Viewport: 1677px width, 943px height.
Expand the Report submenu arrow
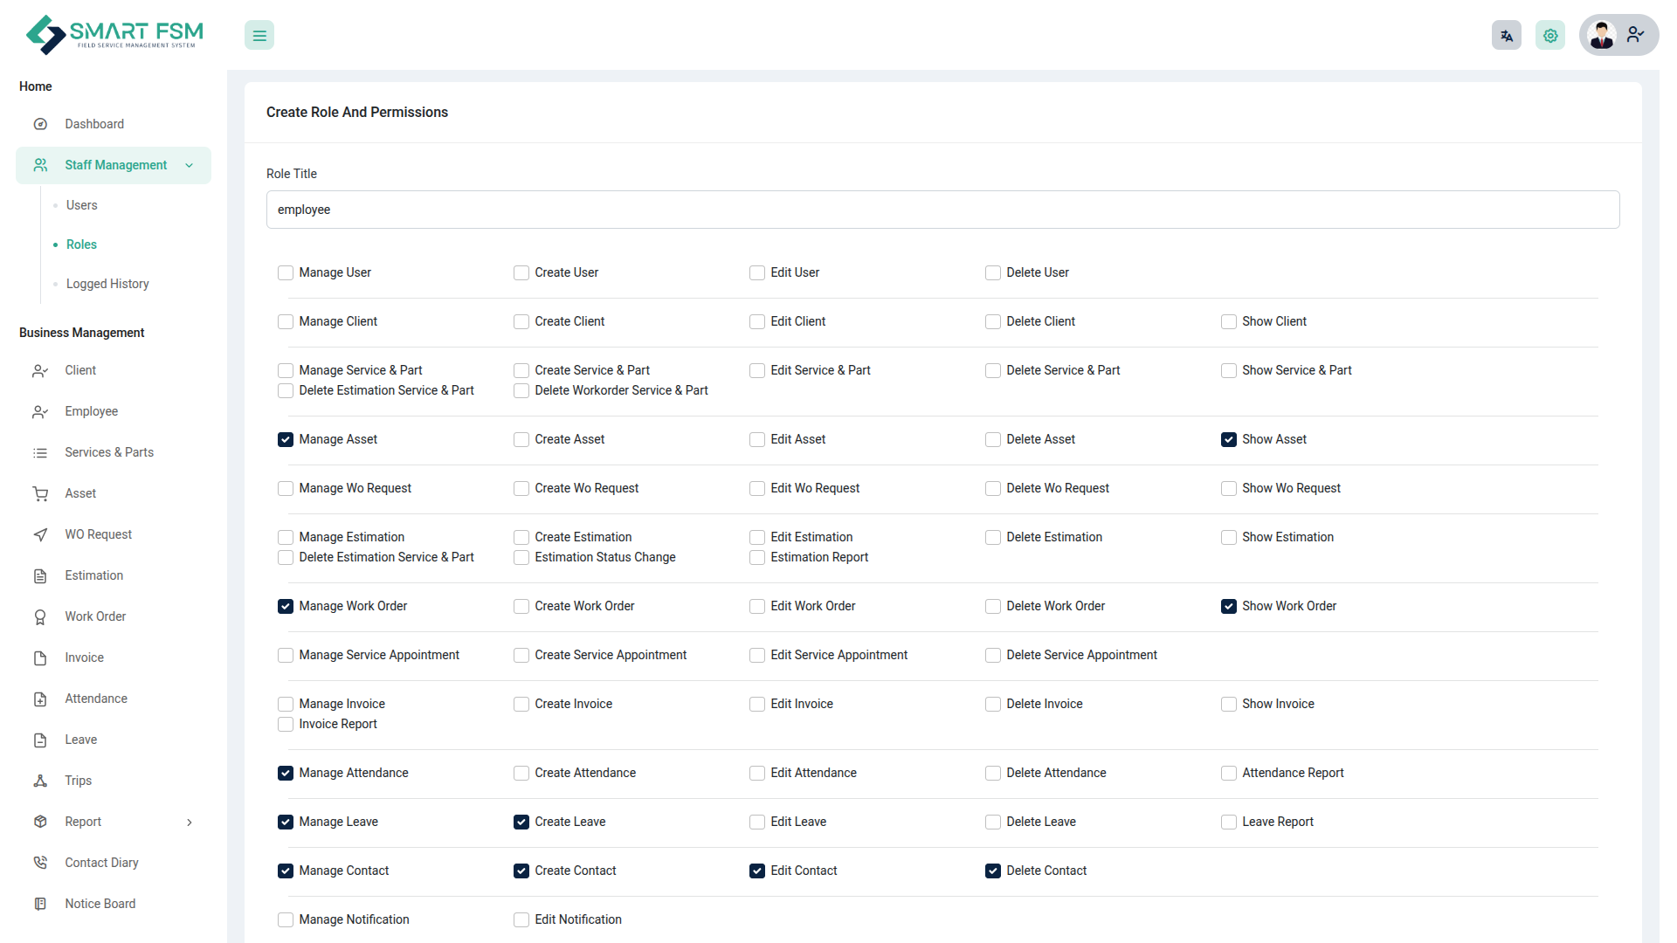[190, 823]
